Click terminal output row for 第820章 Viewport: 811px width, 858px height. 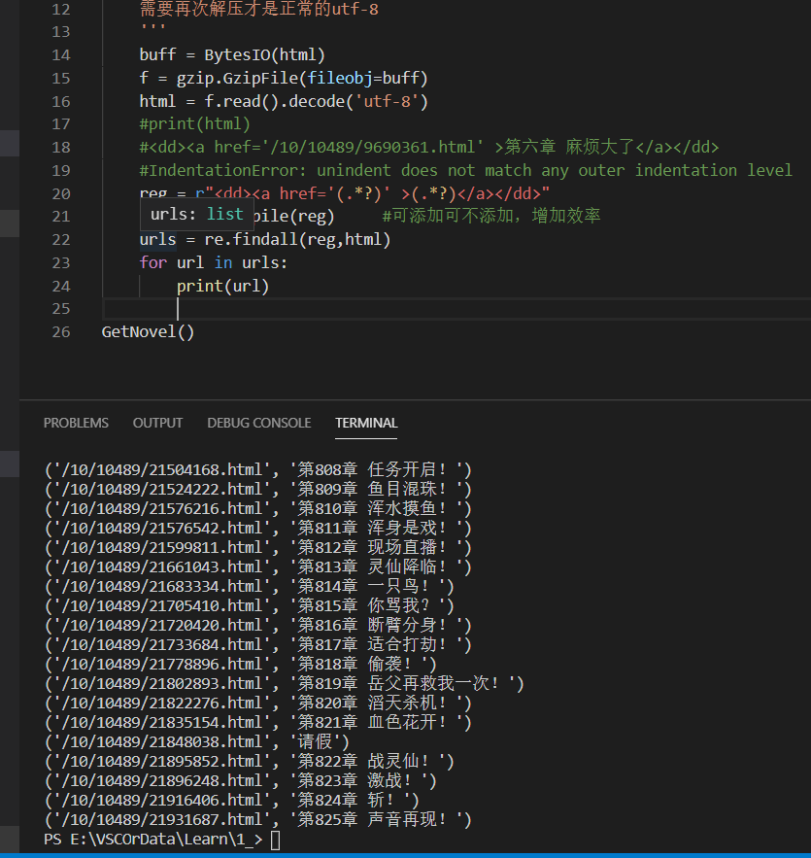tap(258, 703)
